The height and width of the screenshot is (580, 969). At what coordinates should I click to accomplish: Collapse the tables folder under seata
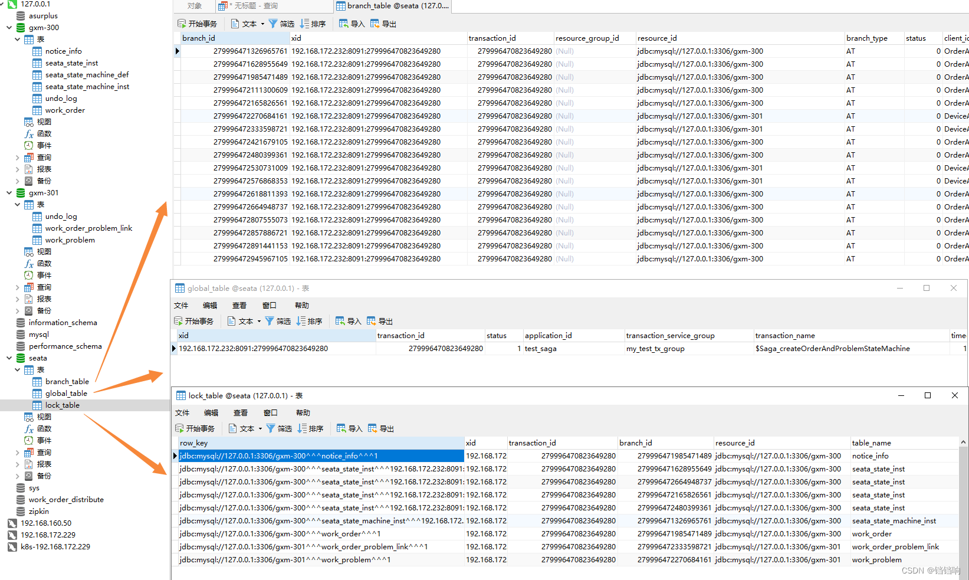tap(18, 370)
